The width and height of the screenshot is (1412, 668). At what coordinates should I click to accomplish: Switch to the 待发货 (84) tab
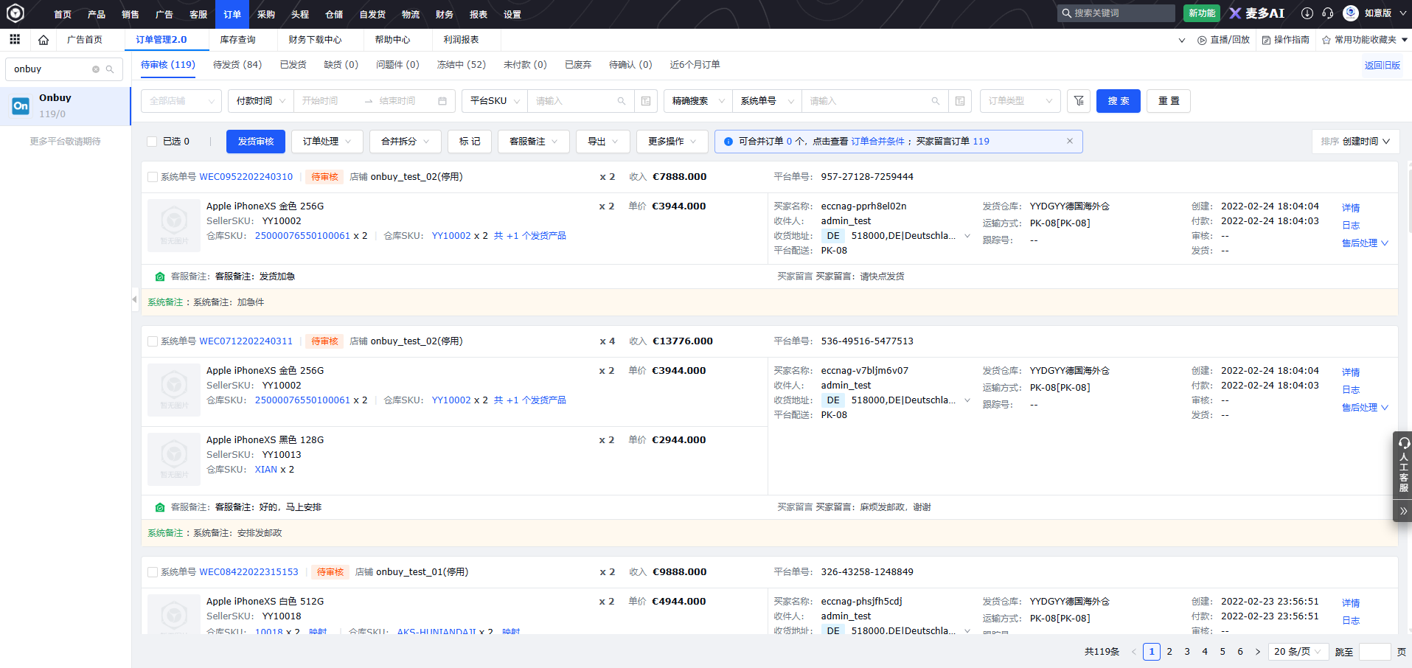pos(237,65)
